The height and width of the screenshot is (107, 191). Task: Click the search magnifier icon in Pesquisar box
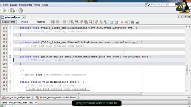pyautogui.click(x=147, y=5)
